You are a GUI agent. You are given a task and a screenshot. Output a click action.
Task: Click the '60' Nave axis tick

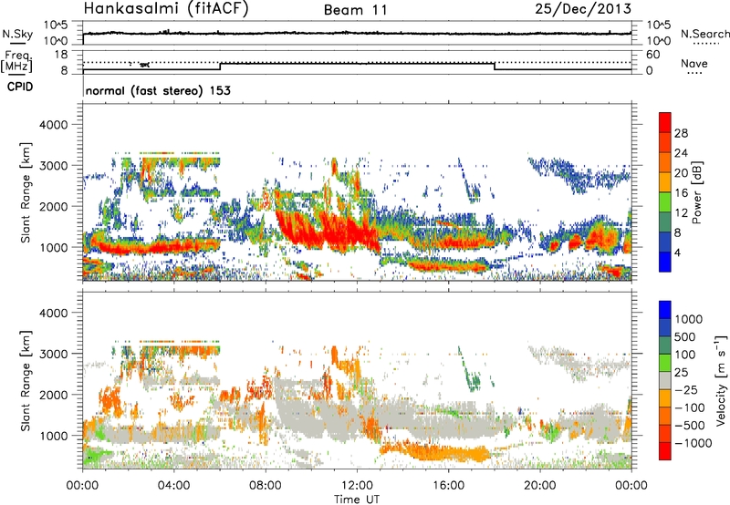click(653, 55)
